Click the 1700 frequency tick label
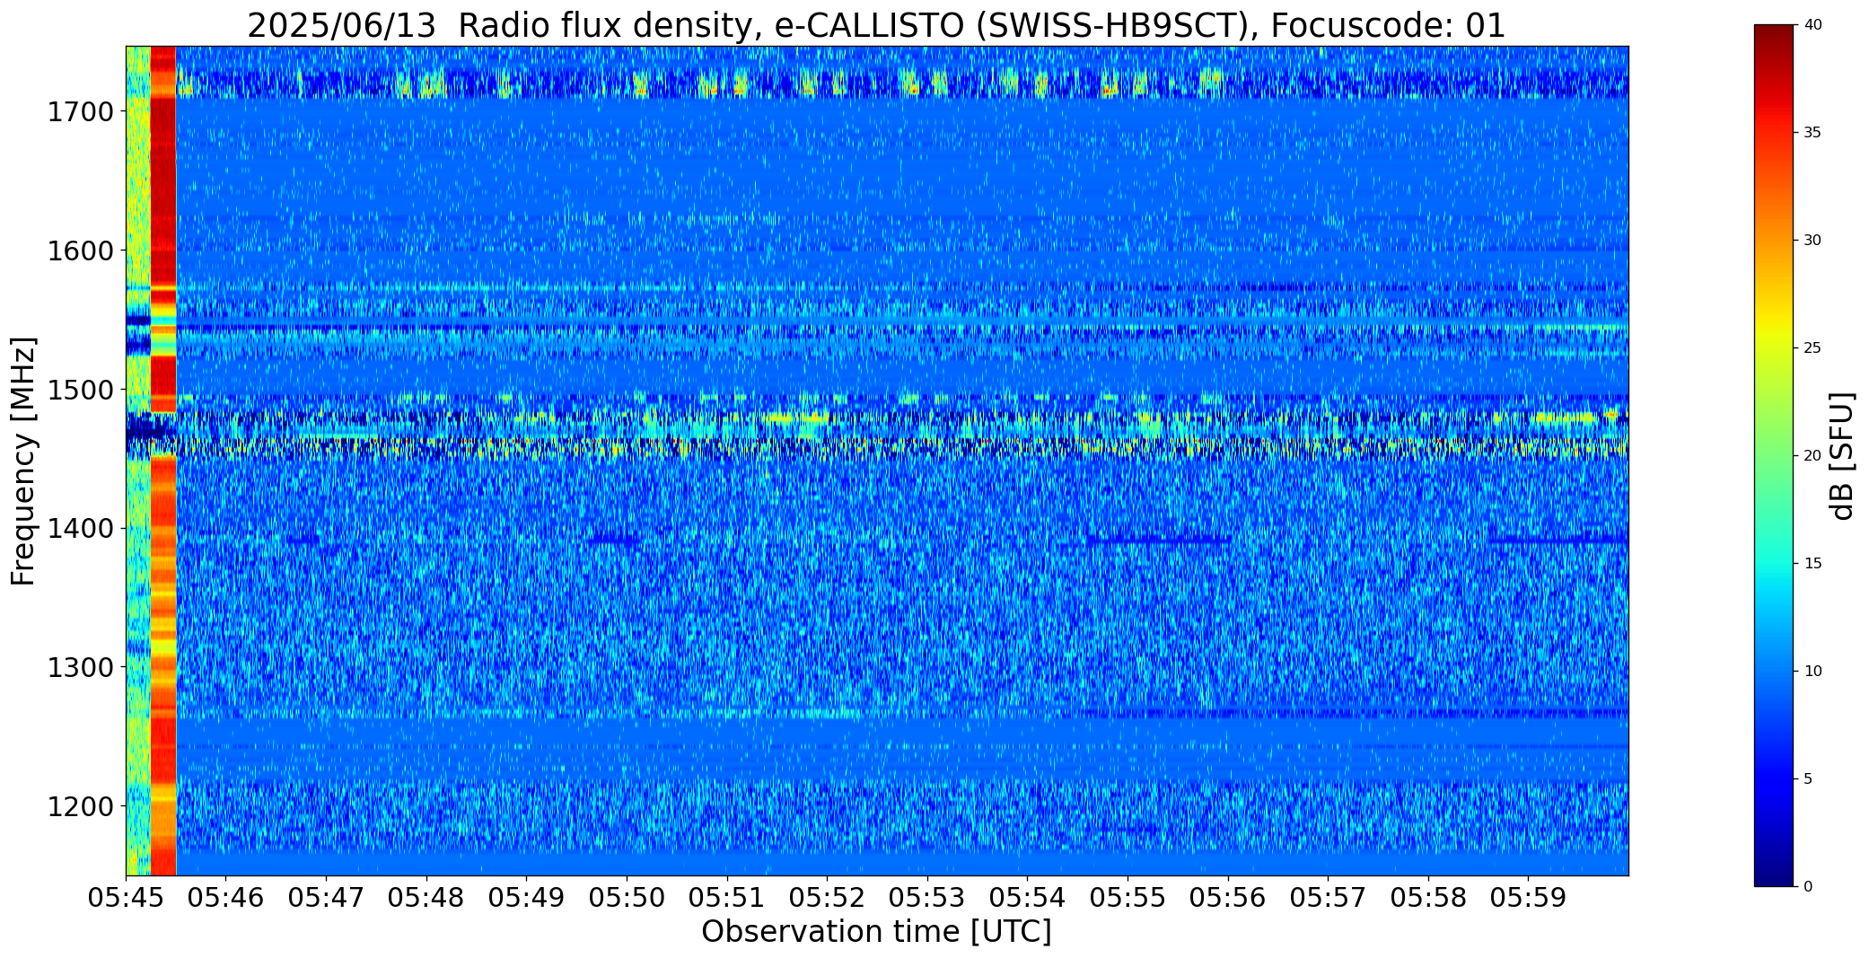This screenshot has height=958, width=1869. (80, 112)
